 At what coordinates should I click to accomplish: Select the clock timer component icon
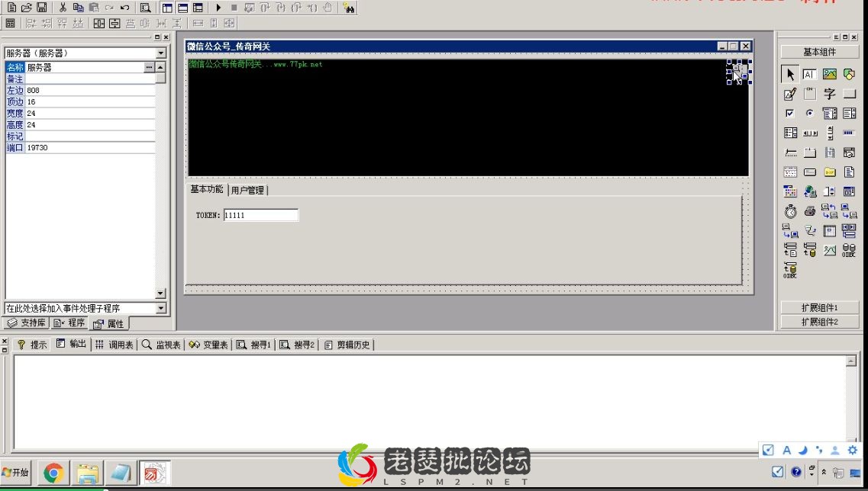tap(790, 211)
